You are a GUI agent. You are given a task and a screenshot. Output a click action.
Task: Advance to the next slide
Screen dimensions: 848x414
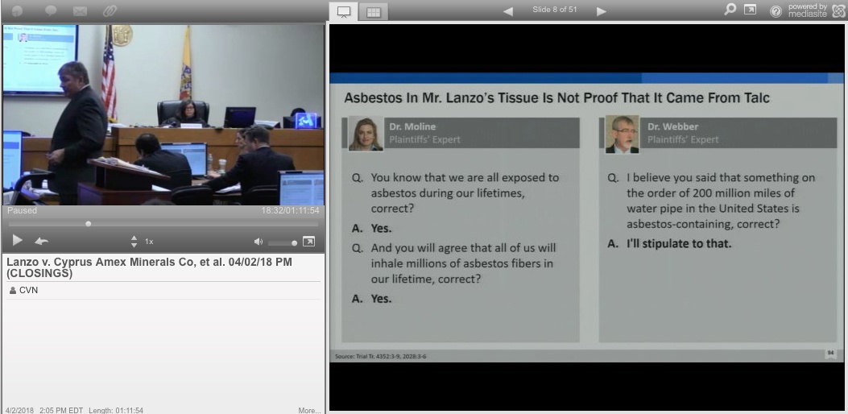[x=601, y=11]
